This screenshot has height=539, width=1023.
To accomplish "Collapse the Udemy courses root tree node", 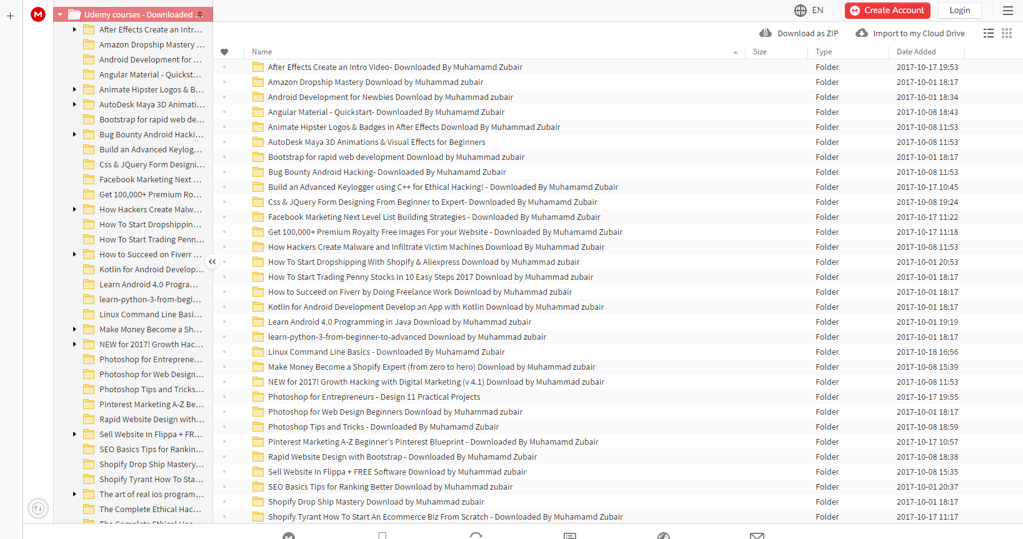I will [60, 14].
